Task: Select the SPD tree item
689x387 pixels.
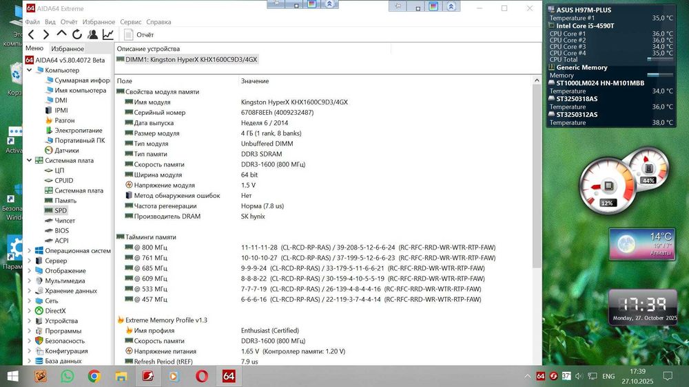Action: [x=56, y=211]
